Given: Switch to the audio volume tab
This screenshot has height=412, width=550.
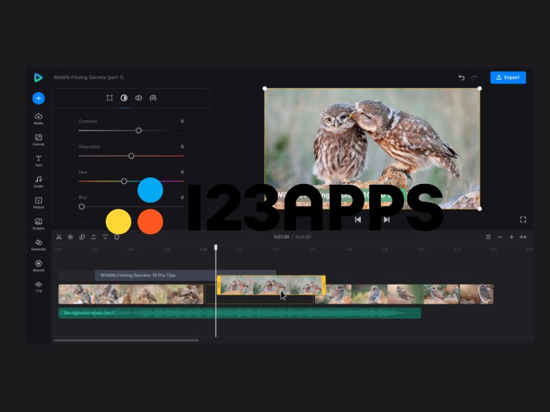Looking at the screenshot, I should [x=138, y=98].
